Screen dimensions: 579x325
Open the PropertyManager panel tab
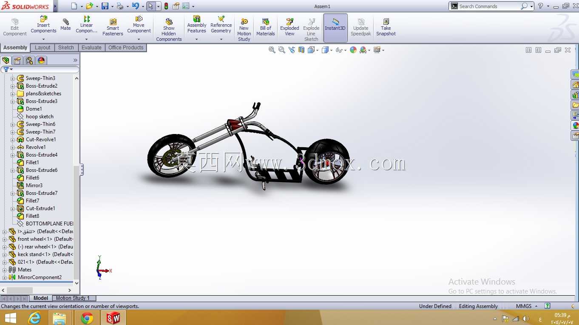click(x=17, y=60)
